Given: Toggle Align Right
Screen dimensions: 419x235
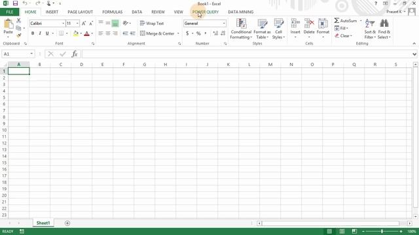Looking at the screenshot, I should click(115, 33).
